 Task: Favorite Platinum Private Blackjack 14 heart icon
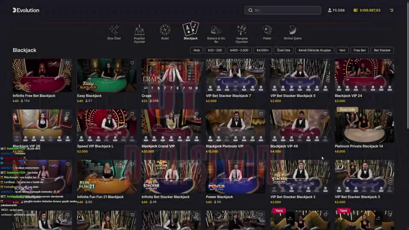tap(390, 114)
